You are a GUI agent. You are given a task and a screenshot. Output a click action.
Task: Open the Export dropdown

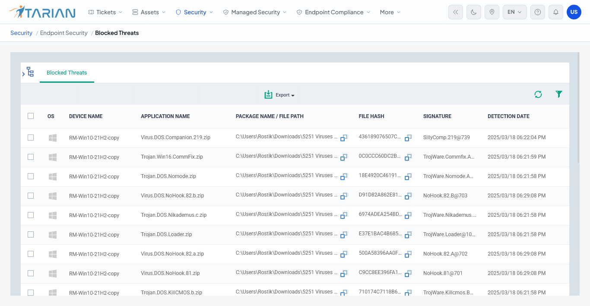pyautogui.click(x=279, y=95)
